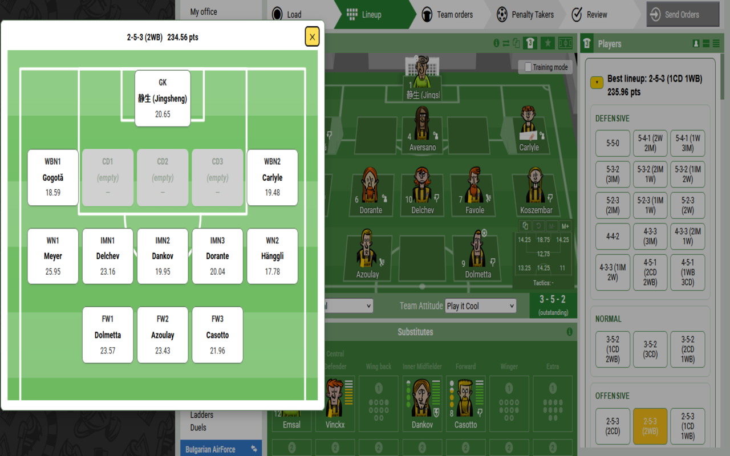Select substitute Dankov
This screenshot has width=730, height=456.
click(x=422, y=402)
